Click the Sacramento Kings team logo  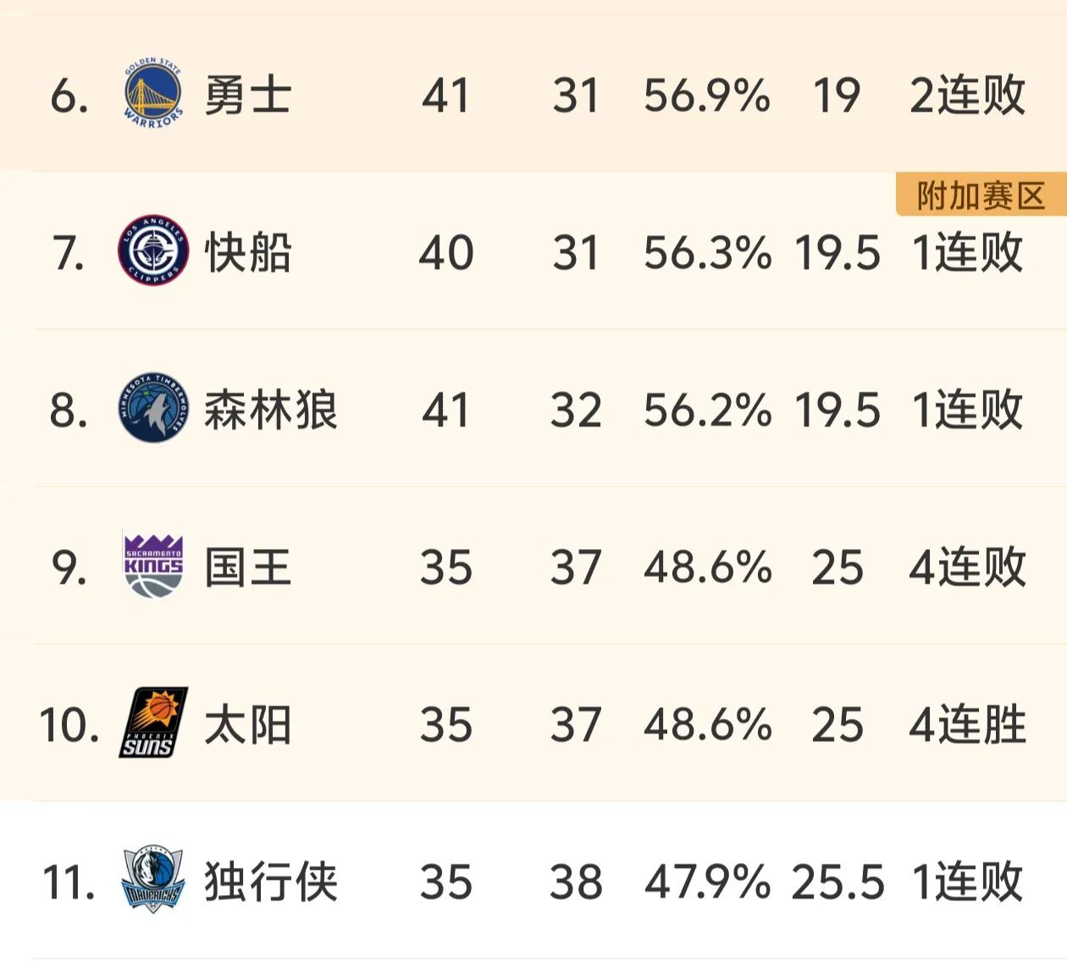click(x=151, y=568)
